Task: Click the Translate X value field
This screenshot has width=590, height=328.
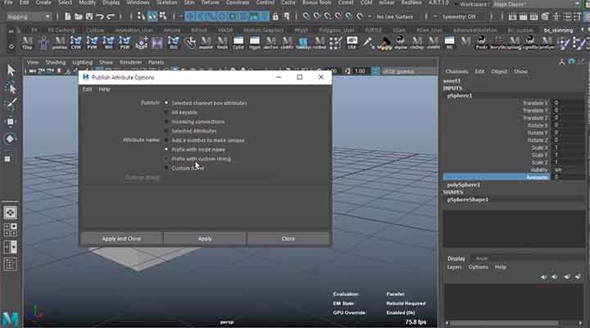Action: coord(570,102)
